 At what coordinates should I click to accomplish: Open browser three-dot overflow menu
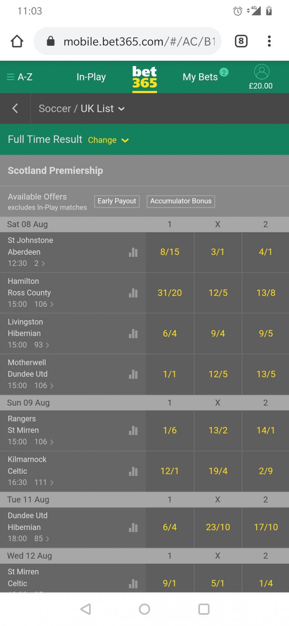(x=269, y=41)
